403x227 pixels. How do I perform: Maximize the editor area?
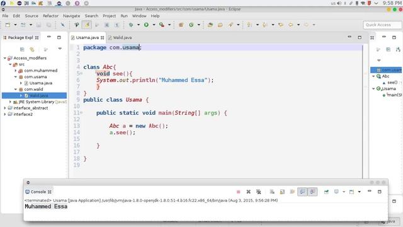coord(360,38)
